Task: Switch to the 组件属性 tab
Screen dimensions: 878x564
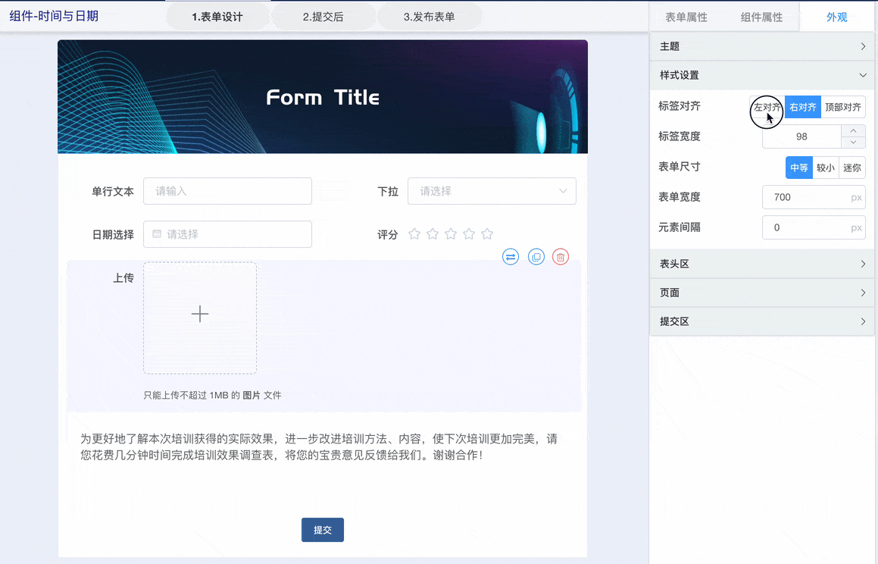Action: (761, 17)
